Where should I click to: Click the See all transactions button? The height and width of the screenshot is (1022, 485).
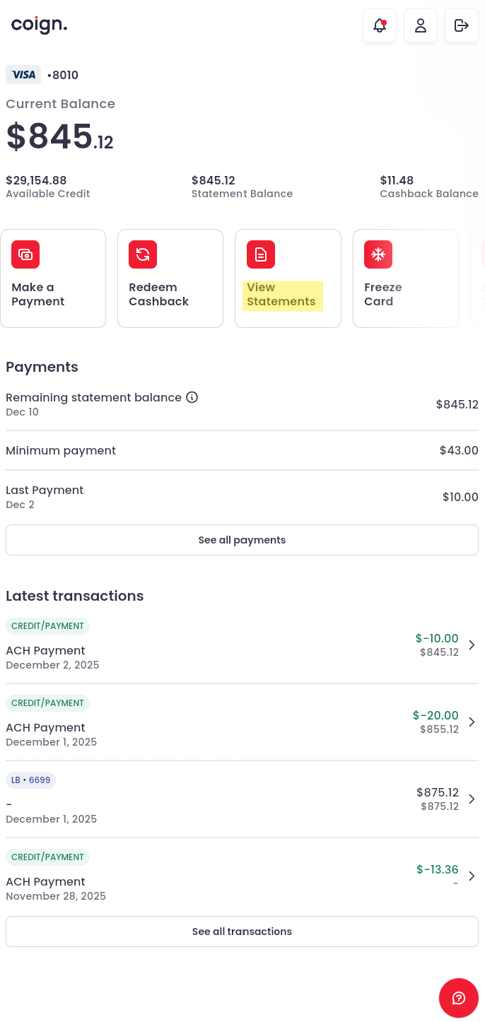point(242,932)
